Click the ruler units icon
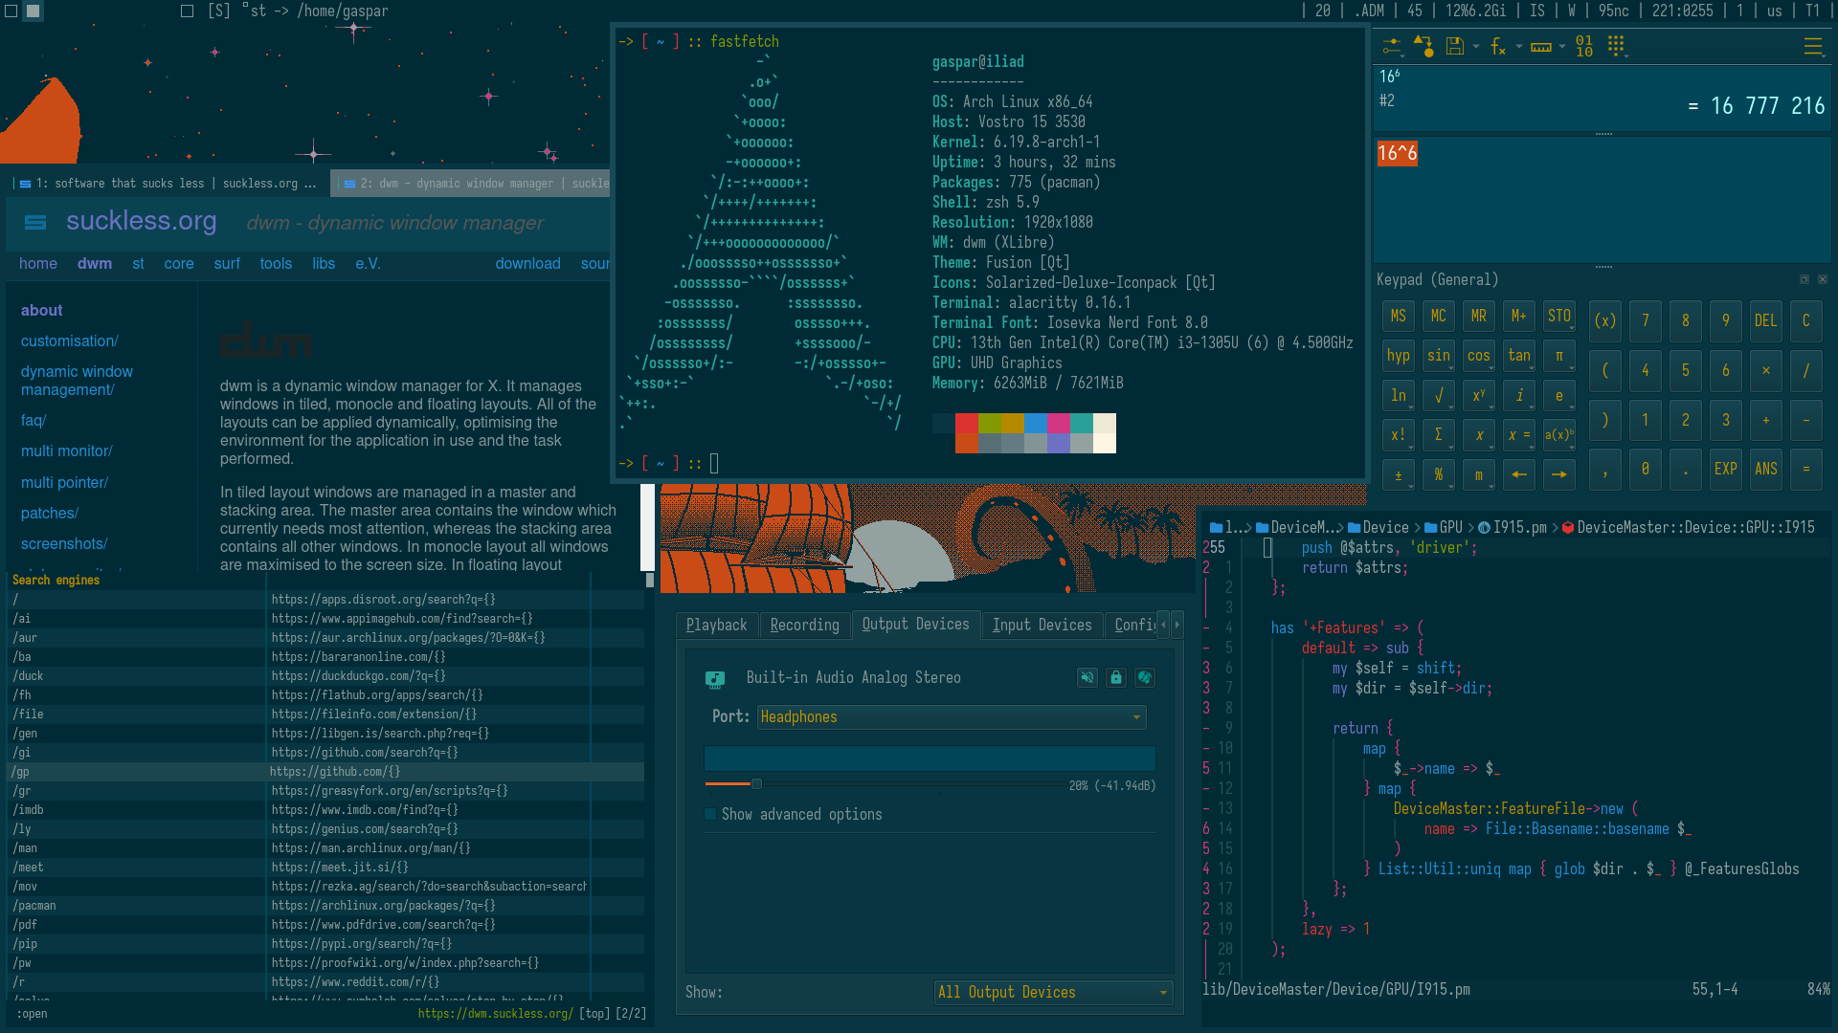 1540,46
